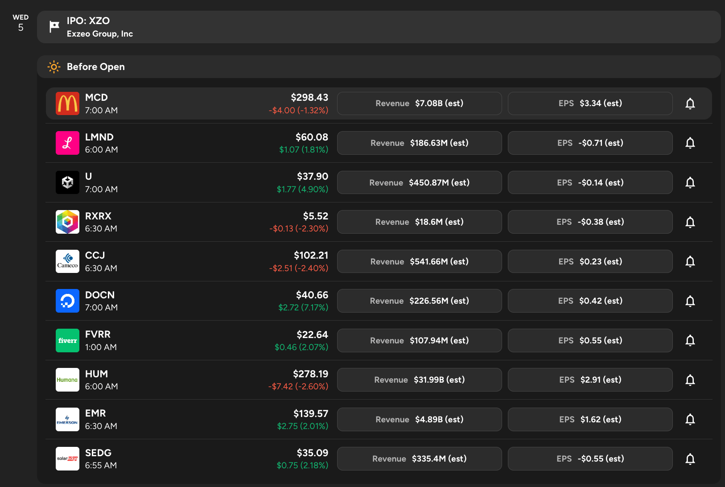
Task: Click the Lemonade LMND logo icon
Action: 67,143
